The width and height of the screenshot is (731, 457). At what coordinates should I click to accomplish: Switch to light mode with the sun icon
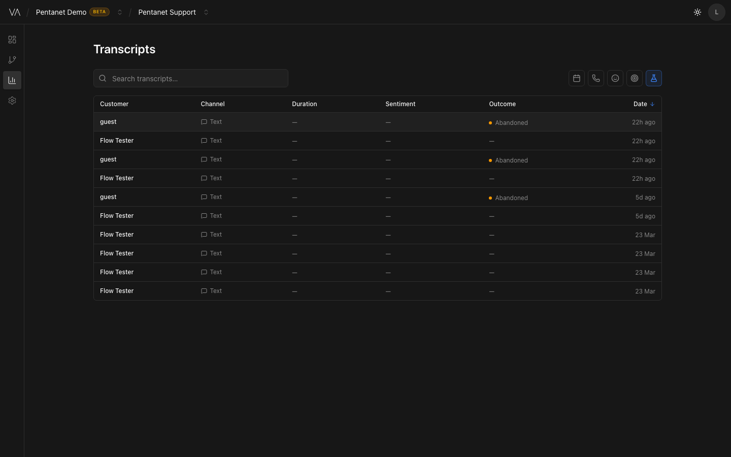tap(697, 12)
